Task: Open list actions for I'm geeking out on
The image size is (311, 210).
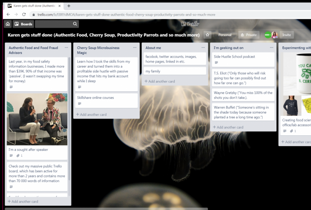Action: coord(272,47)
